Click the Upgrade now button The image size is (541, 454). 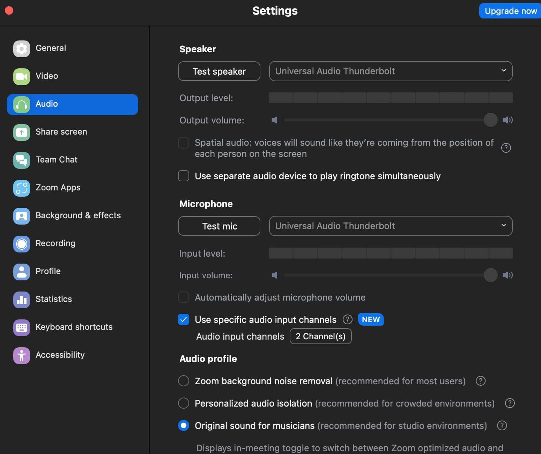(510, 11)
